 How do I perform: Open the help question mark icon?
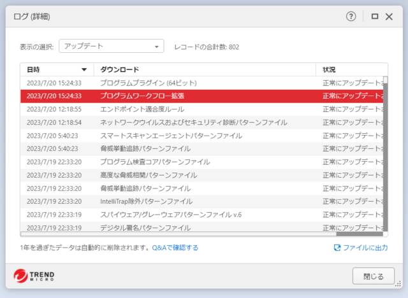pyautogui.click(x=351, y=17)
